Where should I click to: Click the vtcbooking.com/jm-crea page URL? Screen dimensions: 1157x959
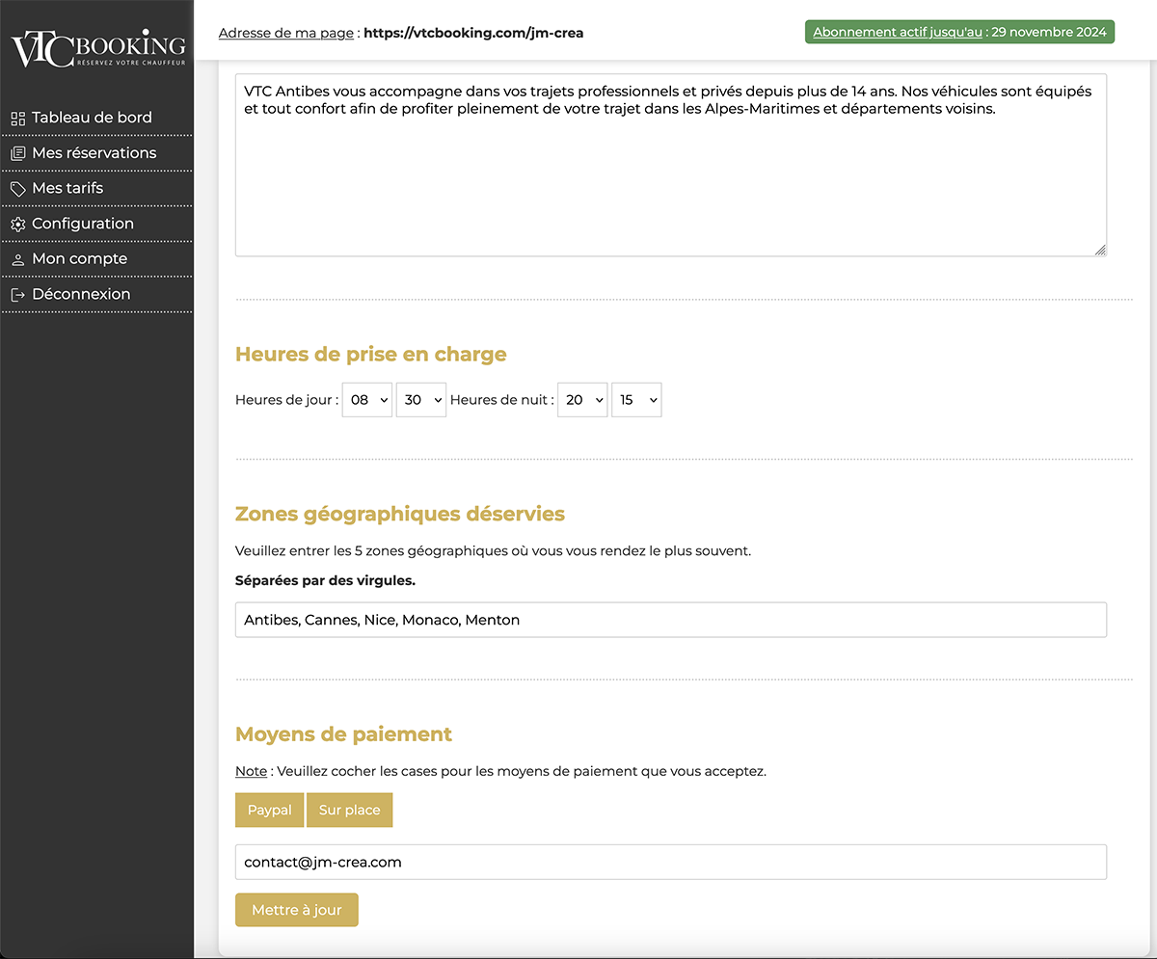(x=473, y=33)
